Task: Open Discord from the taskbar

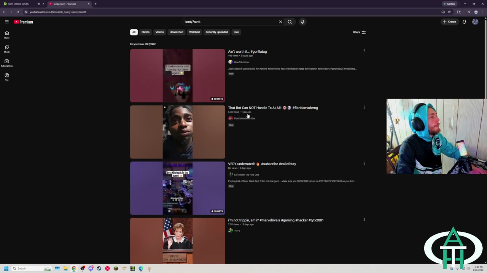Action: click(91, 268)
